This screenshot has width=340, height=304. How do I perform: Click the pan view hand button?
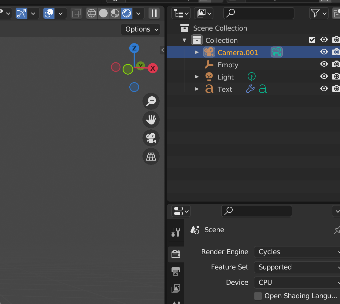pos(151,120)
